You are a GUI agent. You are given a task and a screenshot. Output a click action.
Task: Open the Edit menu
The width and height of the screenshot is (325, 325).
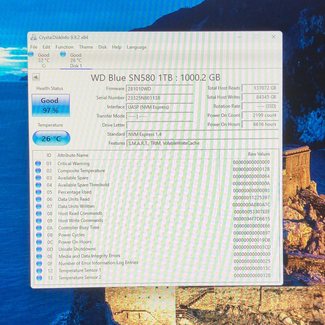click(x=46, y=47)
